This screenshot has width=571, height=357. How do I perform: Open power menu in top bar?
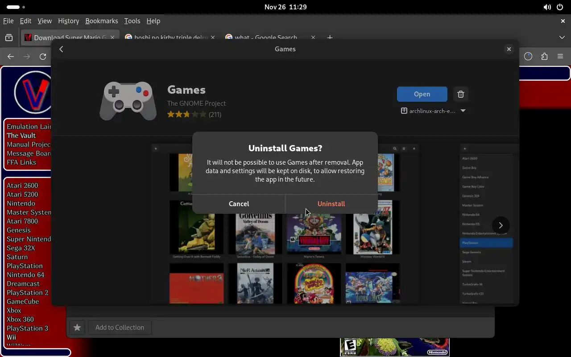click(x=560, y=7)
